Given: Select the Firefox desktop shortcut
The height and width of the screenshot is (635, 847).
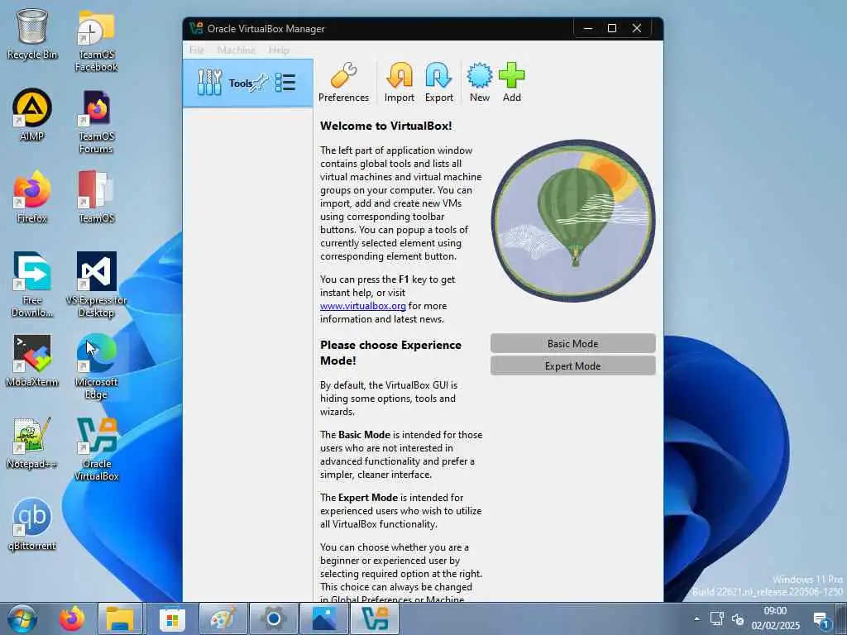Looking at the screenshot, I should tap(32, 197).
